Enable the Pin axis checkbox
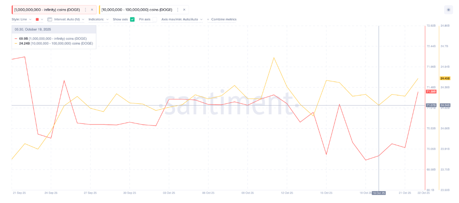This screenshot has height=203, width=459. 154,19
